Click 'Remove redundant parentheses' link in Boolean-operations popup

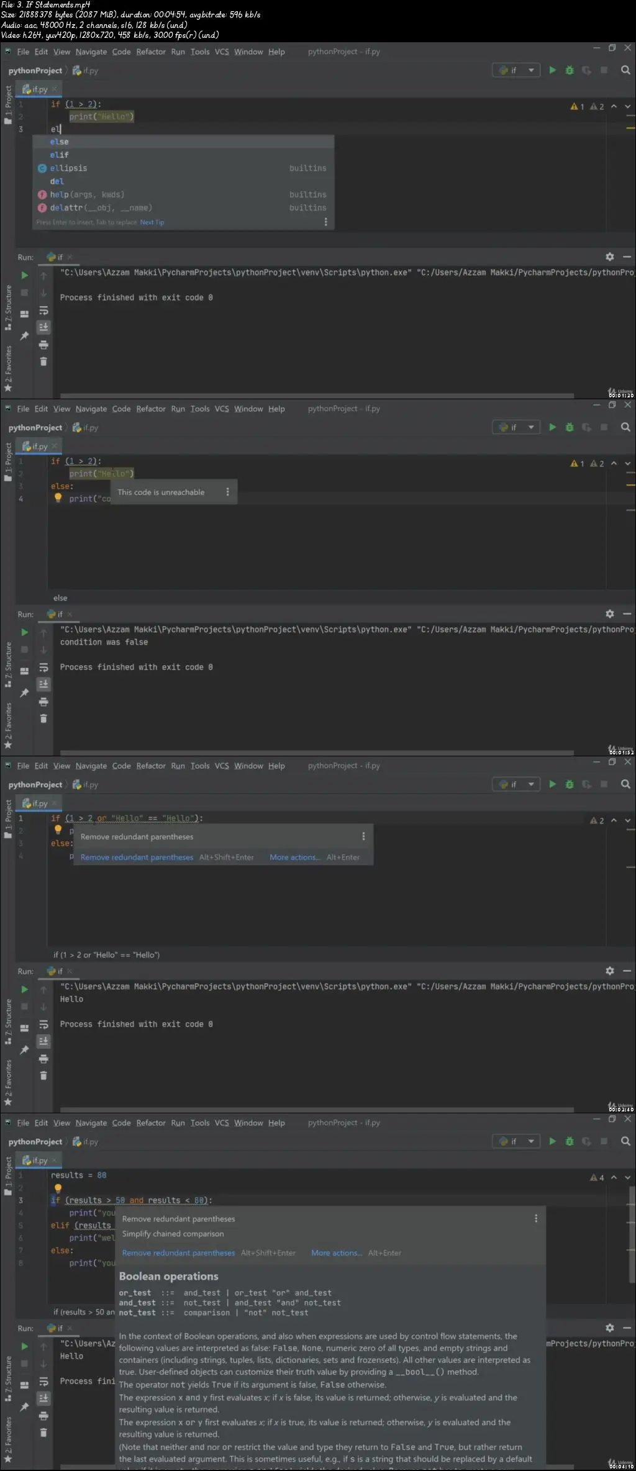178,1253
